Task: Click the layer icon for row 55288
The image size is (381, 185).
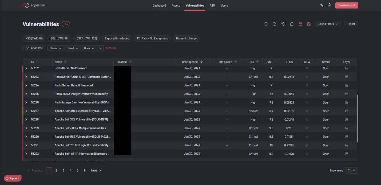Action: [x=347, y=120]
